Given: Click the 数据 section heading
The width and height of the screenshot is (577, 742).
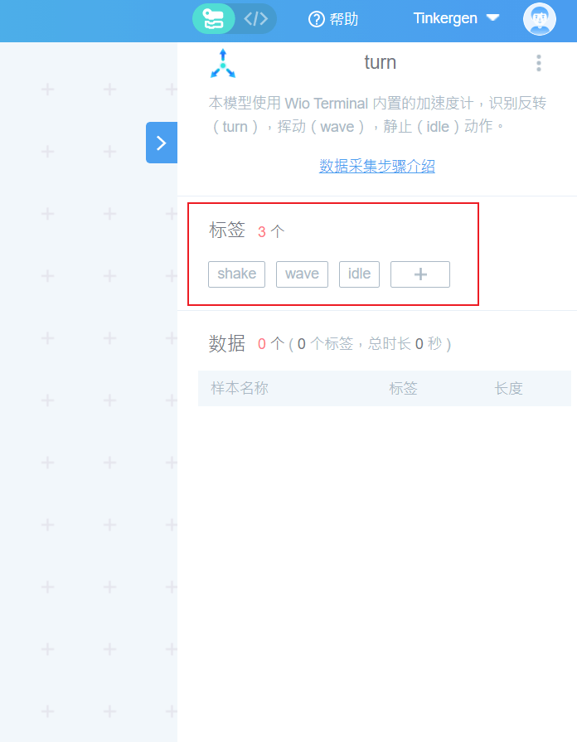Looking at the screenshot, I should click(x=227, y=343).
